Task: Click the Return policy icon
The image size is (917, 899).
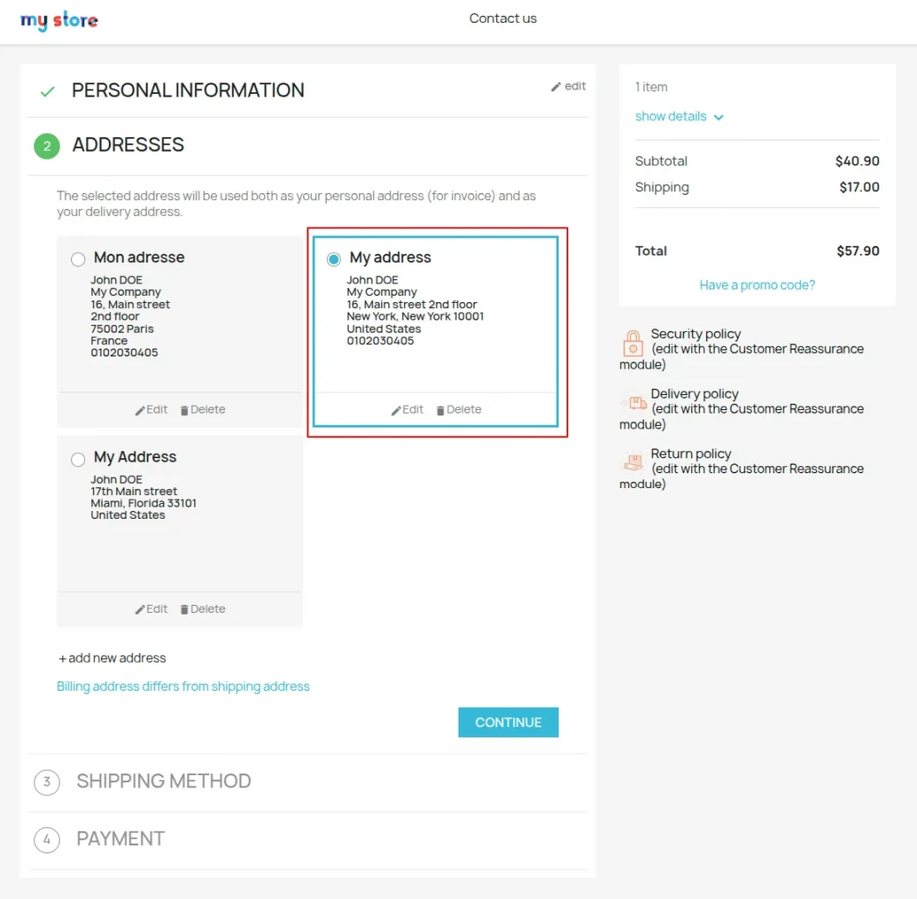Action: pos(633,462)
